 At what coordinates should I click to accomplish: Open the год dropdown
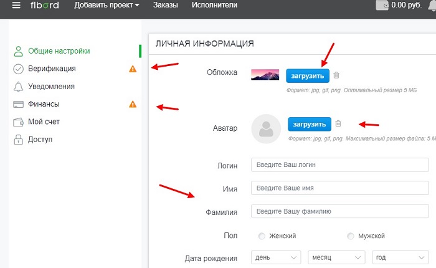pos(400,257)
